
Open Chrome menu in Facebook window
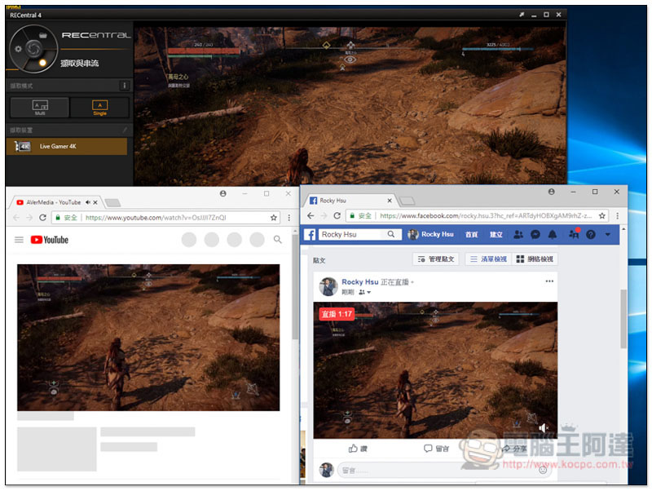[x=618, y=215]
